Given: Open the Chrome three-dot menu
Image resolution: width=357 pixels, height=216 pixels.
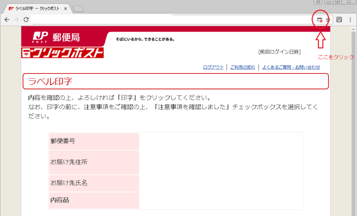Looking at the screenshot, I should (350, 20).
